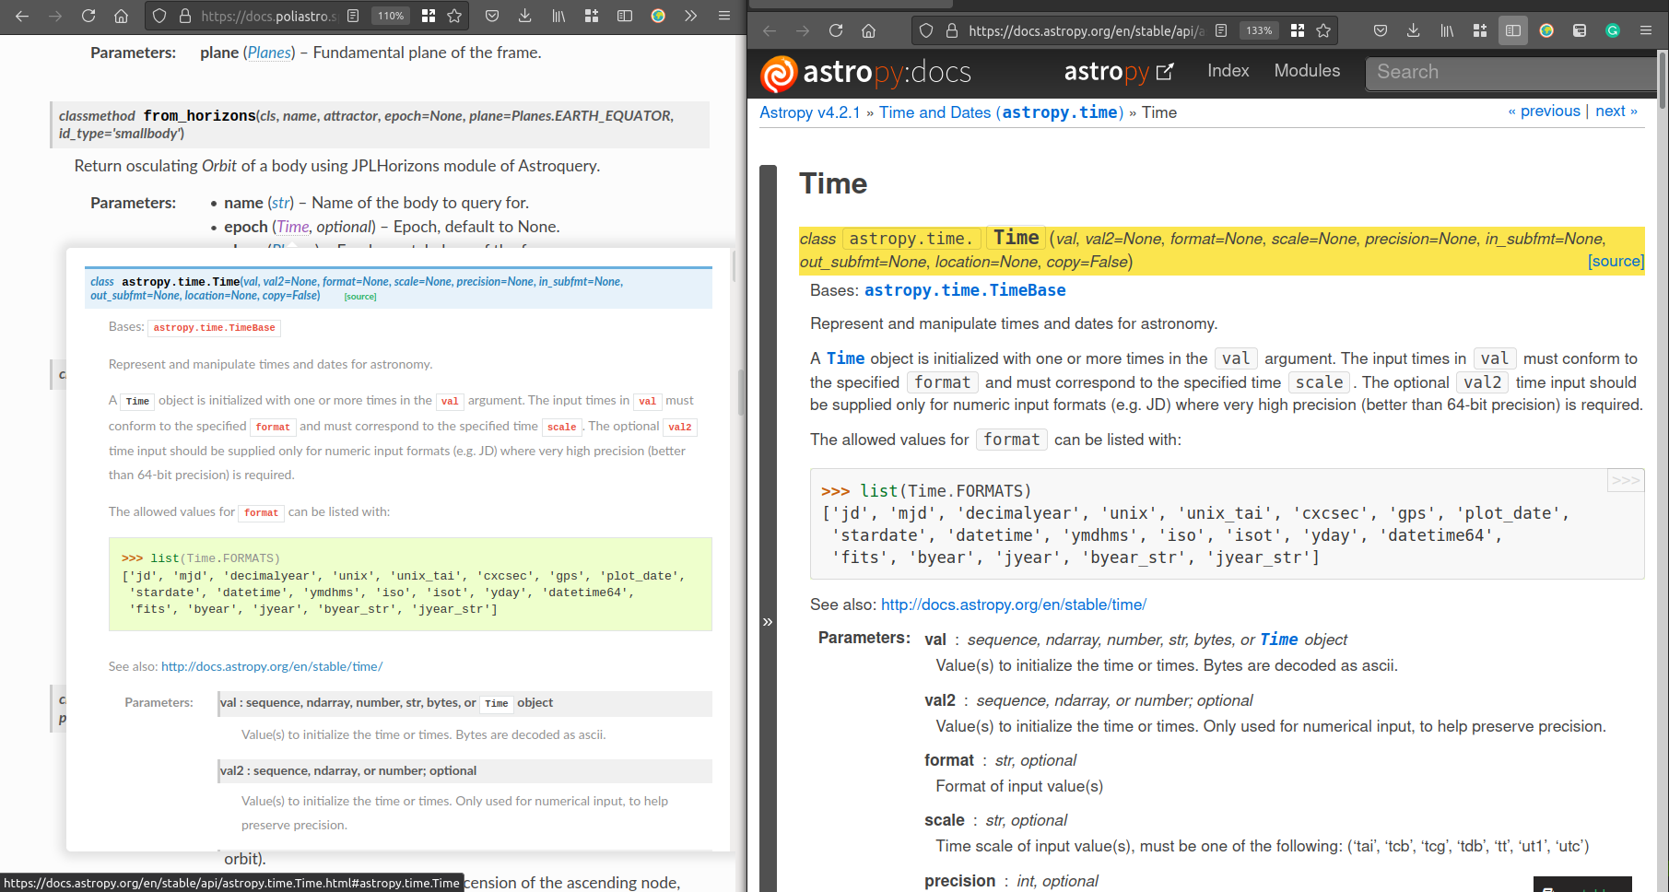Open the Planes type link
The height and width of the screenshot is (892, 1669).
(x=270, y=53)
